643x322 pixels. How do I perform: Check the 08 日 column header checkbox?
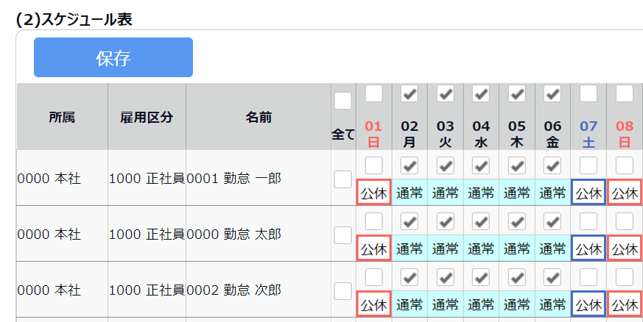625,93
